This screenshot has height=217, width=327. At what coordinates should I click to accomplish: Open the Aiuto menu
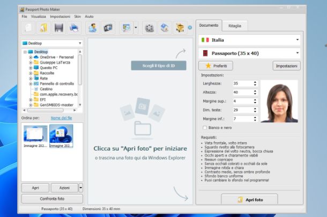pos(89,17)
